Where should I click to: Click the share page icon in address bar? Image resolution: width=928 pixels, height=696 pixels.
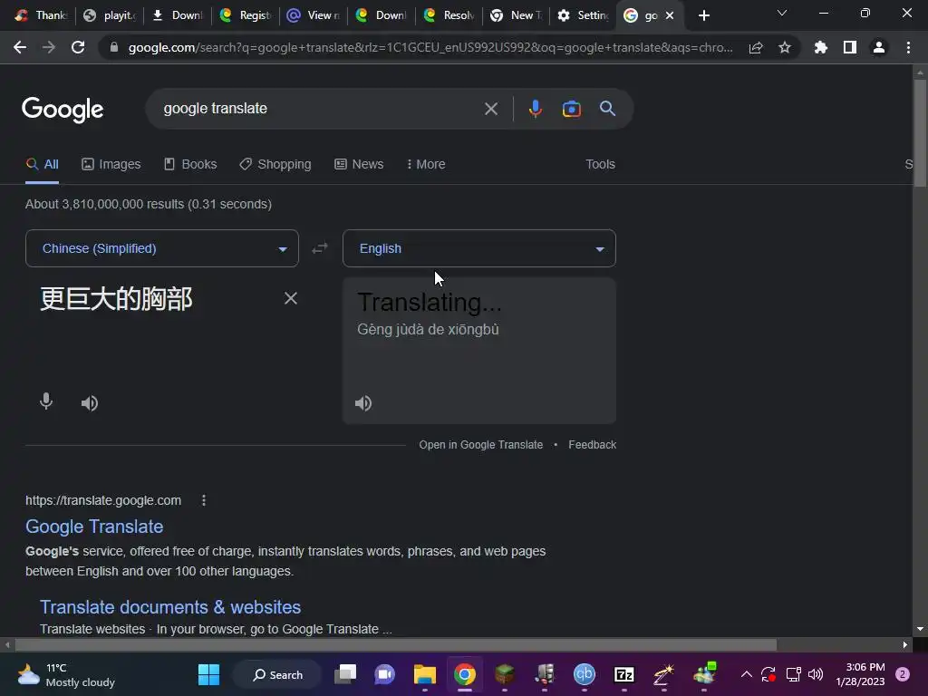point(756,47)
